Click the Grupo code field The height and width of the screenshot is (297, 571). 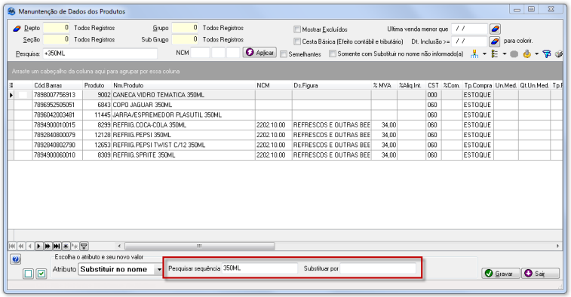pyautogui.click(x=185, y=28)
